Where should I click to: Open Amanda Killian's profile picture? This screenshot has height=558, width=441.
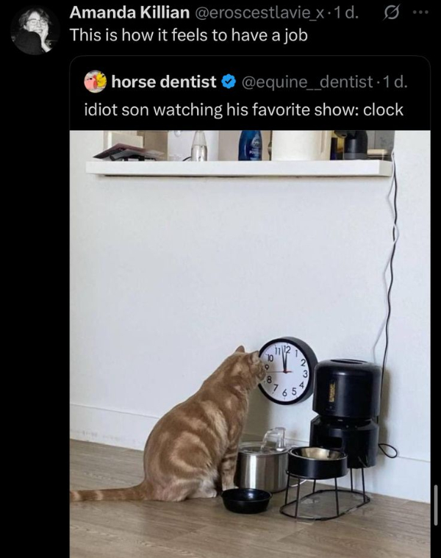pyautogui.click(x=35, y=31)
